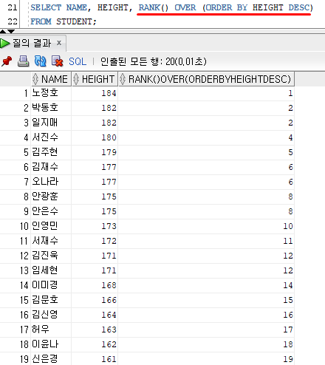
Task: Select the name cell 노정호
Action: pyautogui.click(x=51, y=93)
